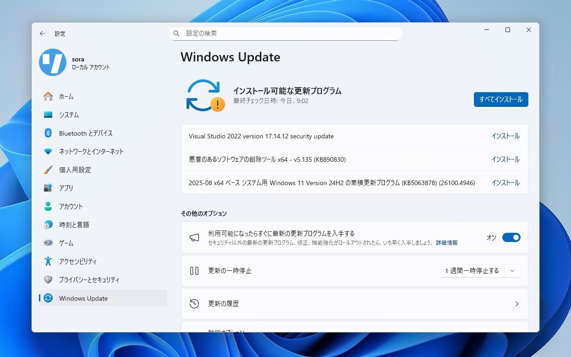Viewport: 571px width, 357px height.
Task: Install the Visual Studio 2022 security update
Action: (505, 136)
